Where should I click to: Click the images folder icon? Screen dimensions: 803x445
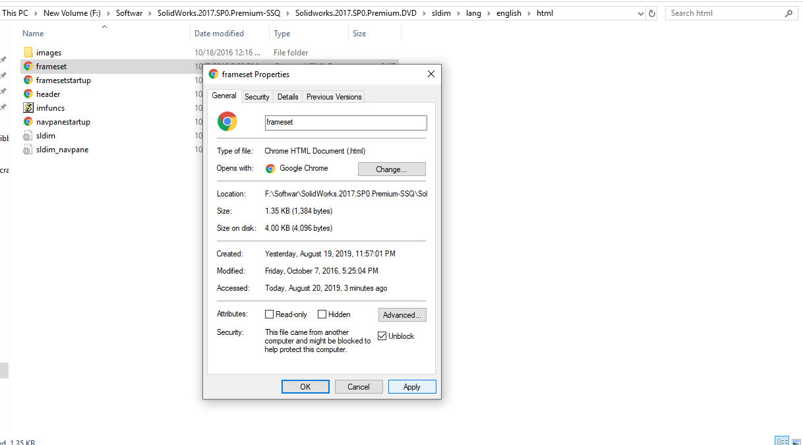[x=28, y=53]
